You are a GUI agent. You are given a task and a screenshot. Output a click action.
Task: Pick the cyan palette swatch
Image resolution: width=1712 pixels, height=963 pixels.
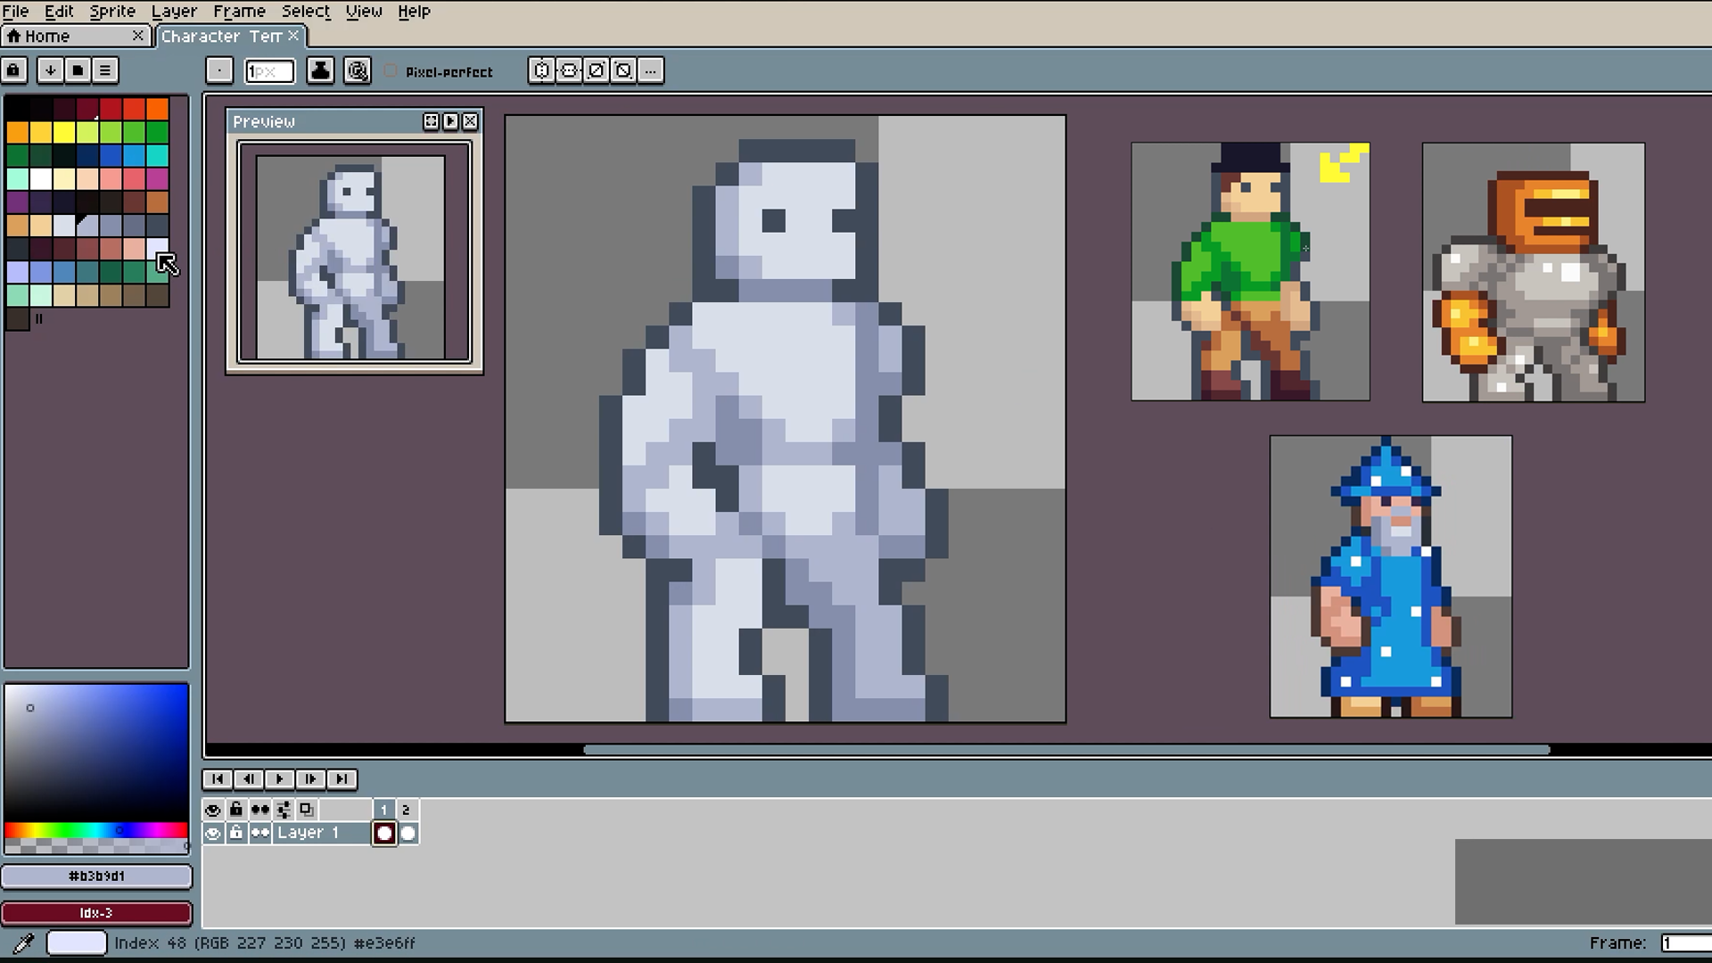pos(157,156)
